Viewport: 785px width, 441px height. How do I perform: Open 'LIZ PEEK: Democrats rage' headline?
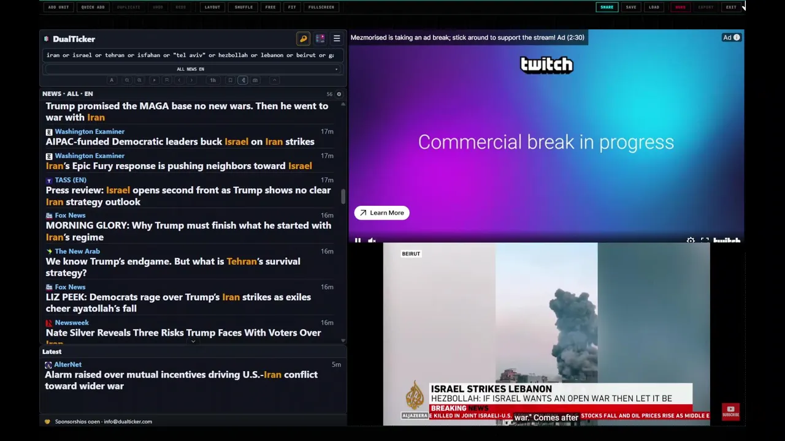pyautogui.click(x=178, y=303)
